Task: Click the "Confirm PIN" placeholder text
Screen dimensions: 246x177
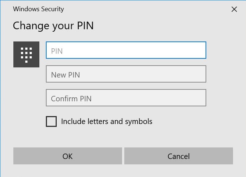Action: [71, 98]
